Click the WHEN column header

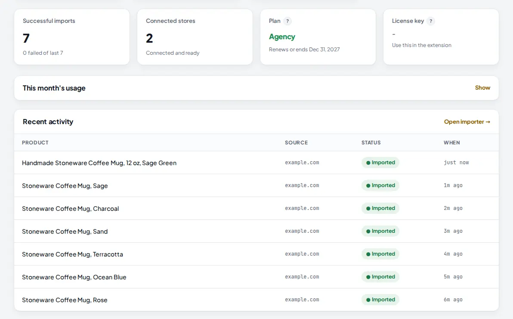(451, 143)
